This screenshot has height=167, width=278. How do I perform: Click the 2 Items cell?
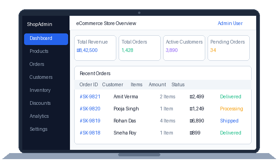168,96
